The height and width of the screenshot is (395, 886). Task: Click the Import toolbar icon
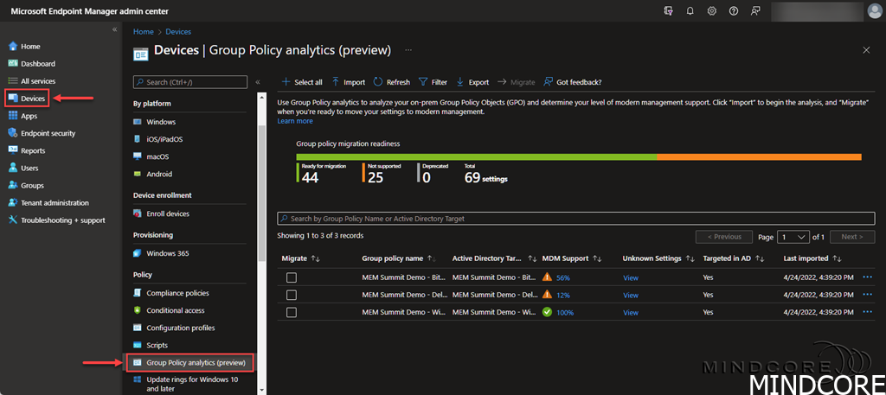point(348,82)
